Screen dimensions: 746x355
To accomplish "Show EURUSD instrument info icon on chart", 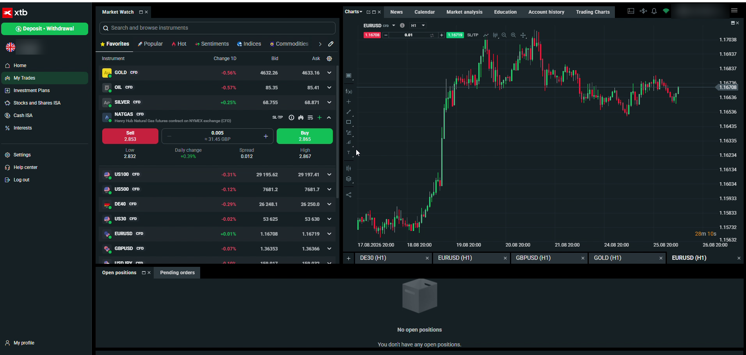I will tap(402, 25).
